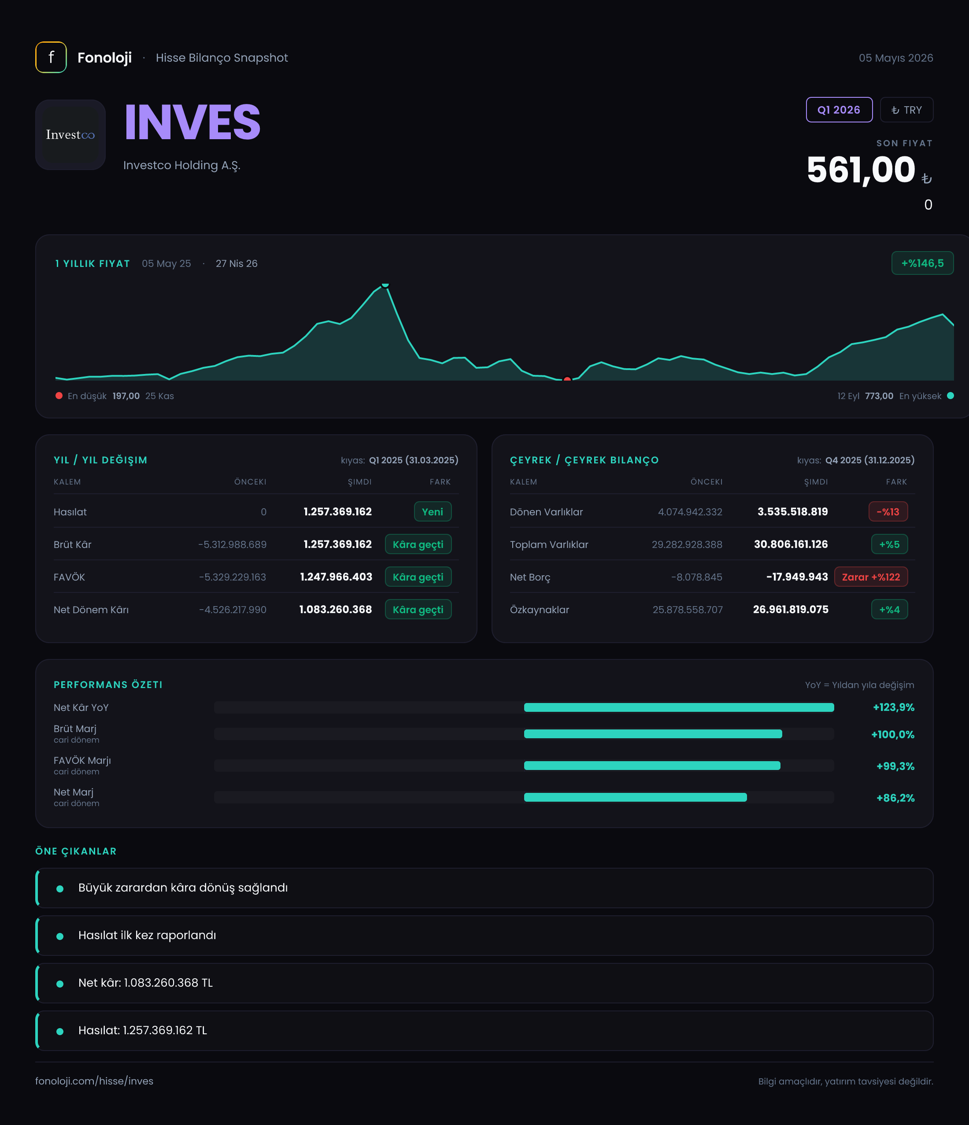This screenshot has width=969, height=1125.
Task: Click previous Brüt Kâr value -5.312.988.689
Action: point(232,544)
